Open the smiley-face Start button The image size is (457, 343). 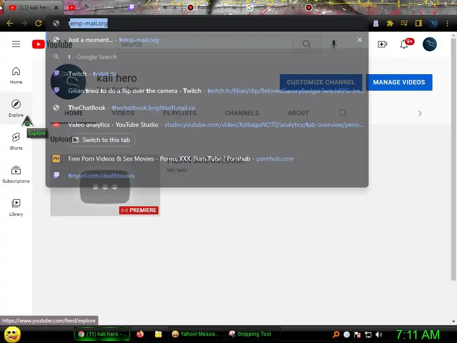[x=12, y=334]
